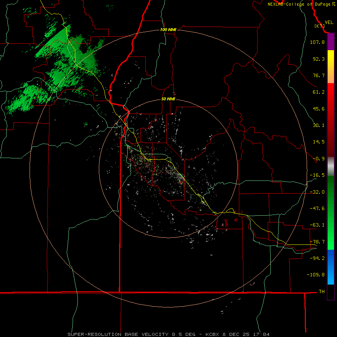Click the 107.8 velocity scale value
Viewport: 337px width, 337px height.
tap(317, 42)
